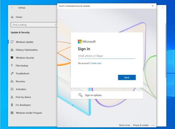Click the Email, phone, or Skype field
175x129 pixels.
106,56
